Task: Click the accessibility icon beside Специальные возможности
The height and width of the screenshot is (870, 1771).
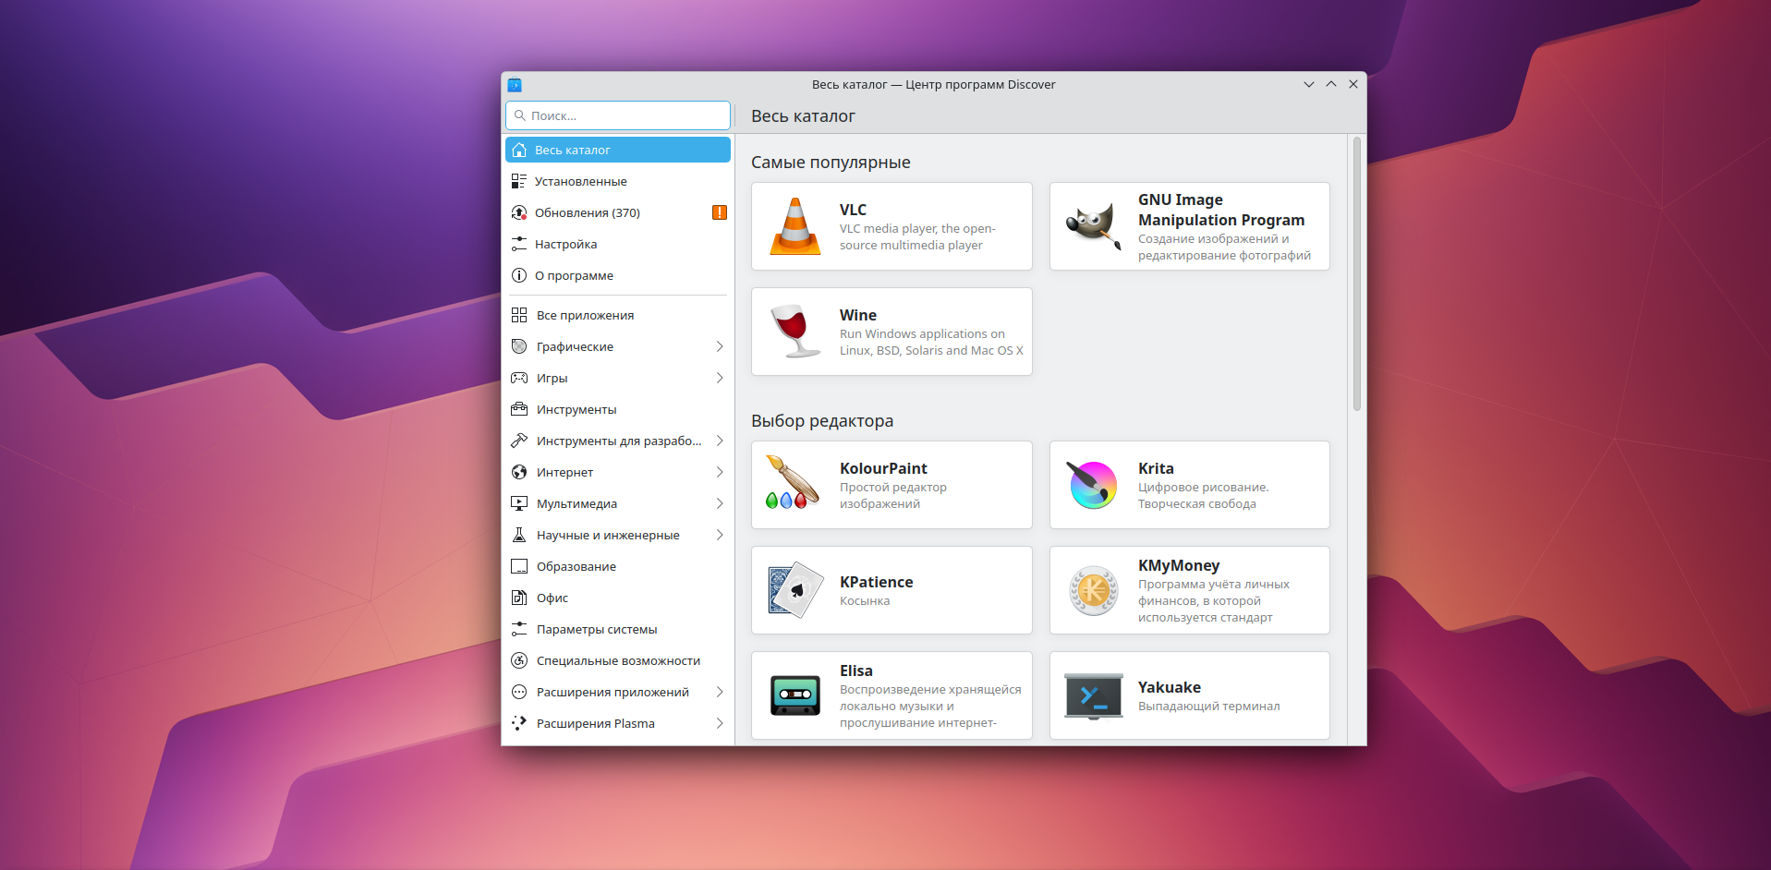Action: (x=519, y=660)
